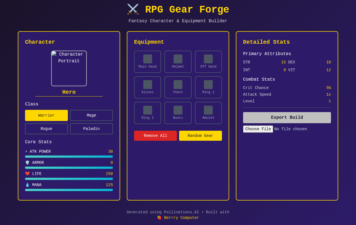Choose the Rogue class
Viewport: 356px width, 225px height.
tap(46, 129)
